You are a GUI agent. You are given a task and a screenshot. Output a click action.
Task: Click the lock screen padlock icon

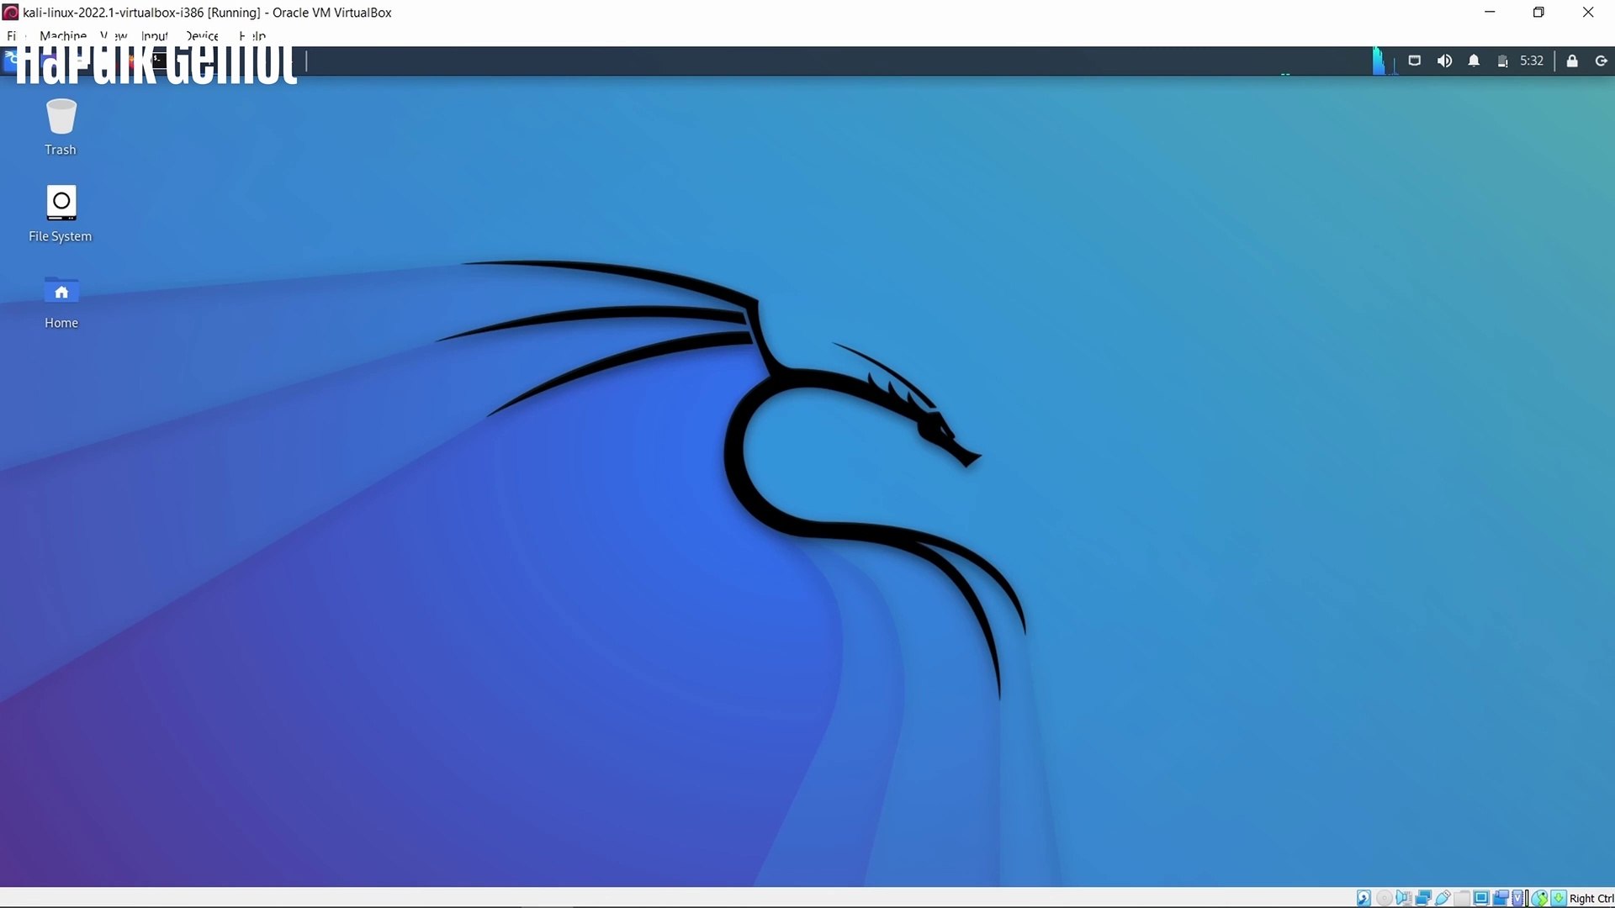pyautogui.click(x=1571, y=61)
